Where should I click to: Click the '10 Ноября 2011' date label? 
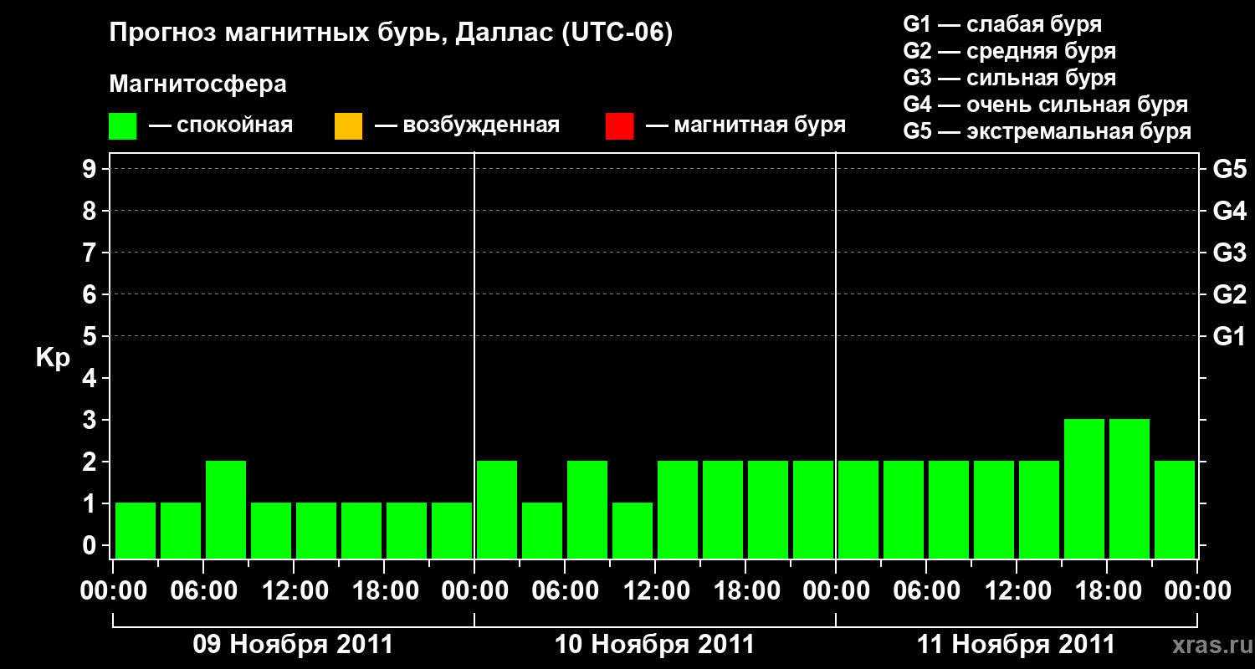[x=654, y=645]
